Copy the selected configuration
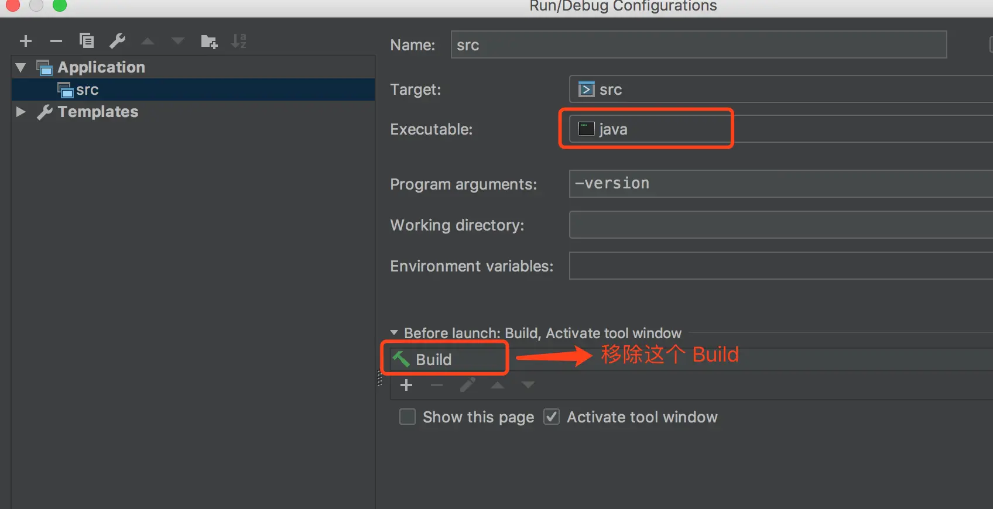 pyautogui.click(x=87, y=40)
